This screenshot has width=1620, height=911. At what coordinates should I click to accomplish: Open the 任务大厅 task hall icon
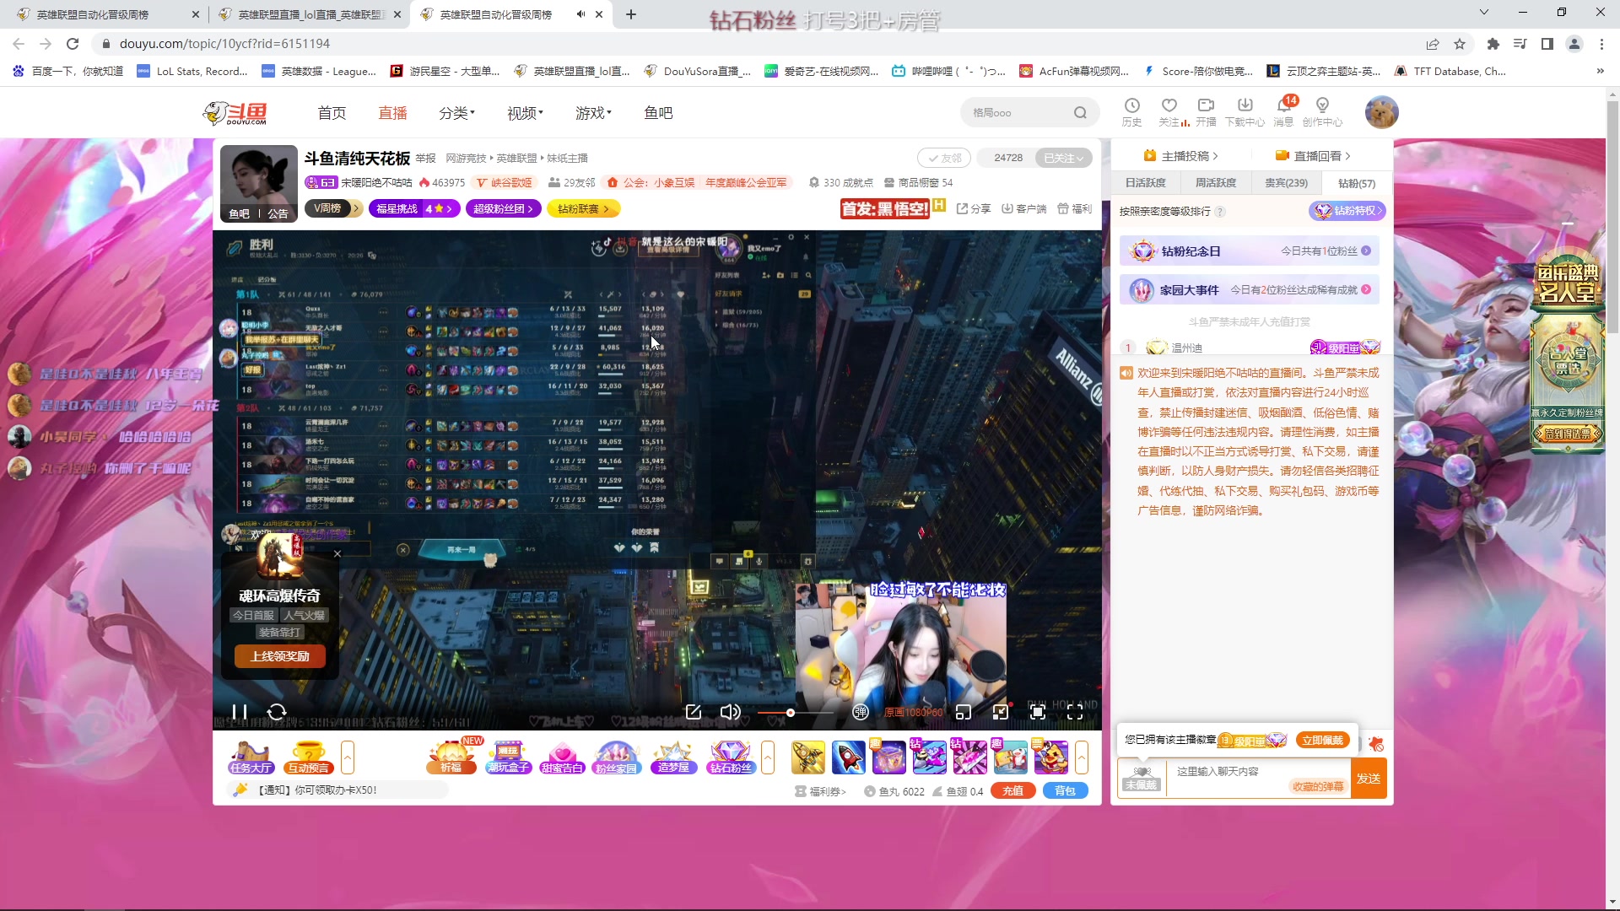point(251,757)
